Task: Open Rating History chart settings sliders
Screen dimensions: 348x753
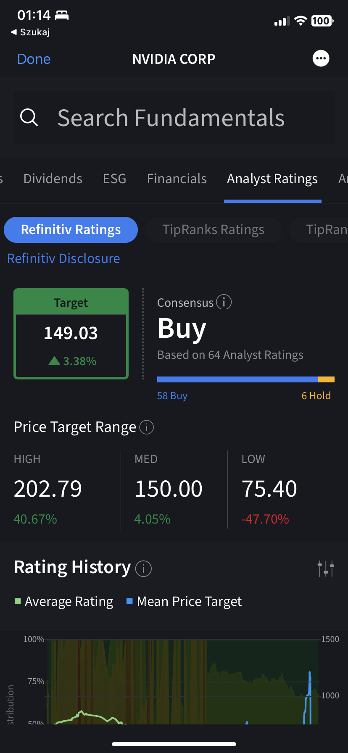Action: (x=326, y=569)
